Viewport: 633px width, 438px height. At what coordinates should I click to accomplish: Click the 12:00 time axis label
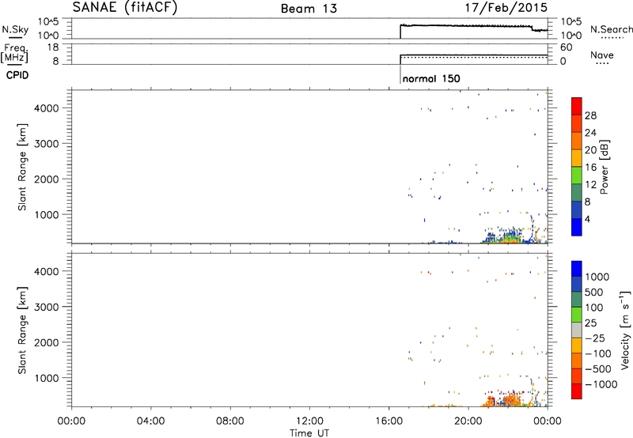tap(309, 421)
